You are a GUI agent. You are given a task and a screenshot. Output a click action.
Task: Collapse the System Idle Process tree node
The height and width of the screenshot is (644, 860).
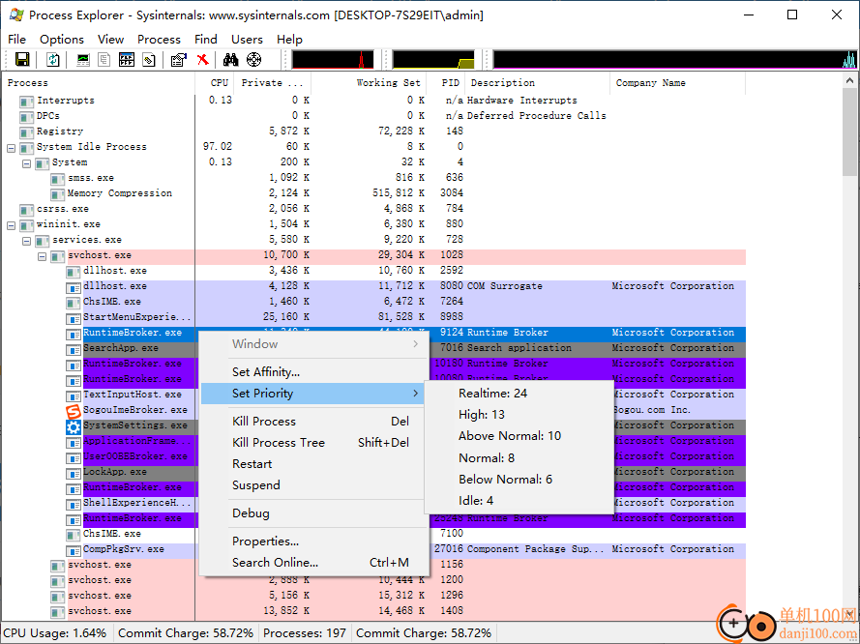[x=11, y=147]
